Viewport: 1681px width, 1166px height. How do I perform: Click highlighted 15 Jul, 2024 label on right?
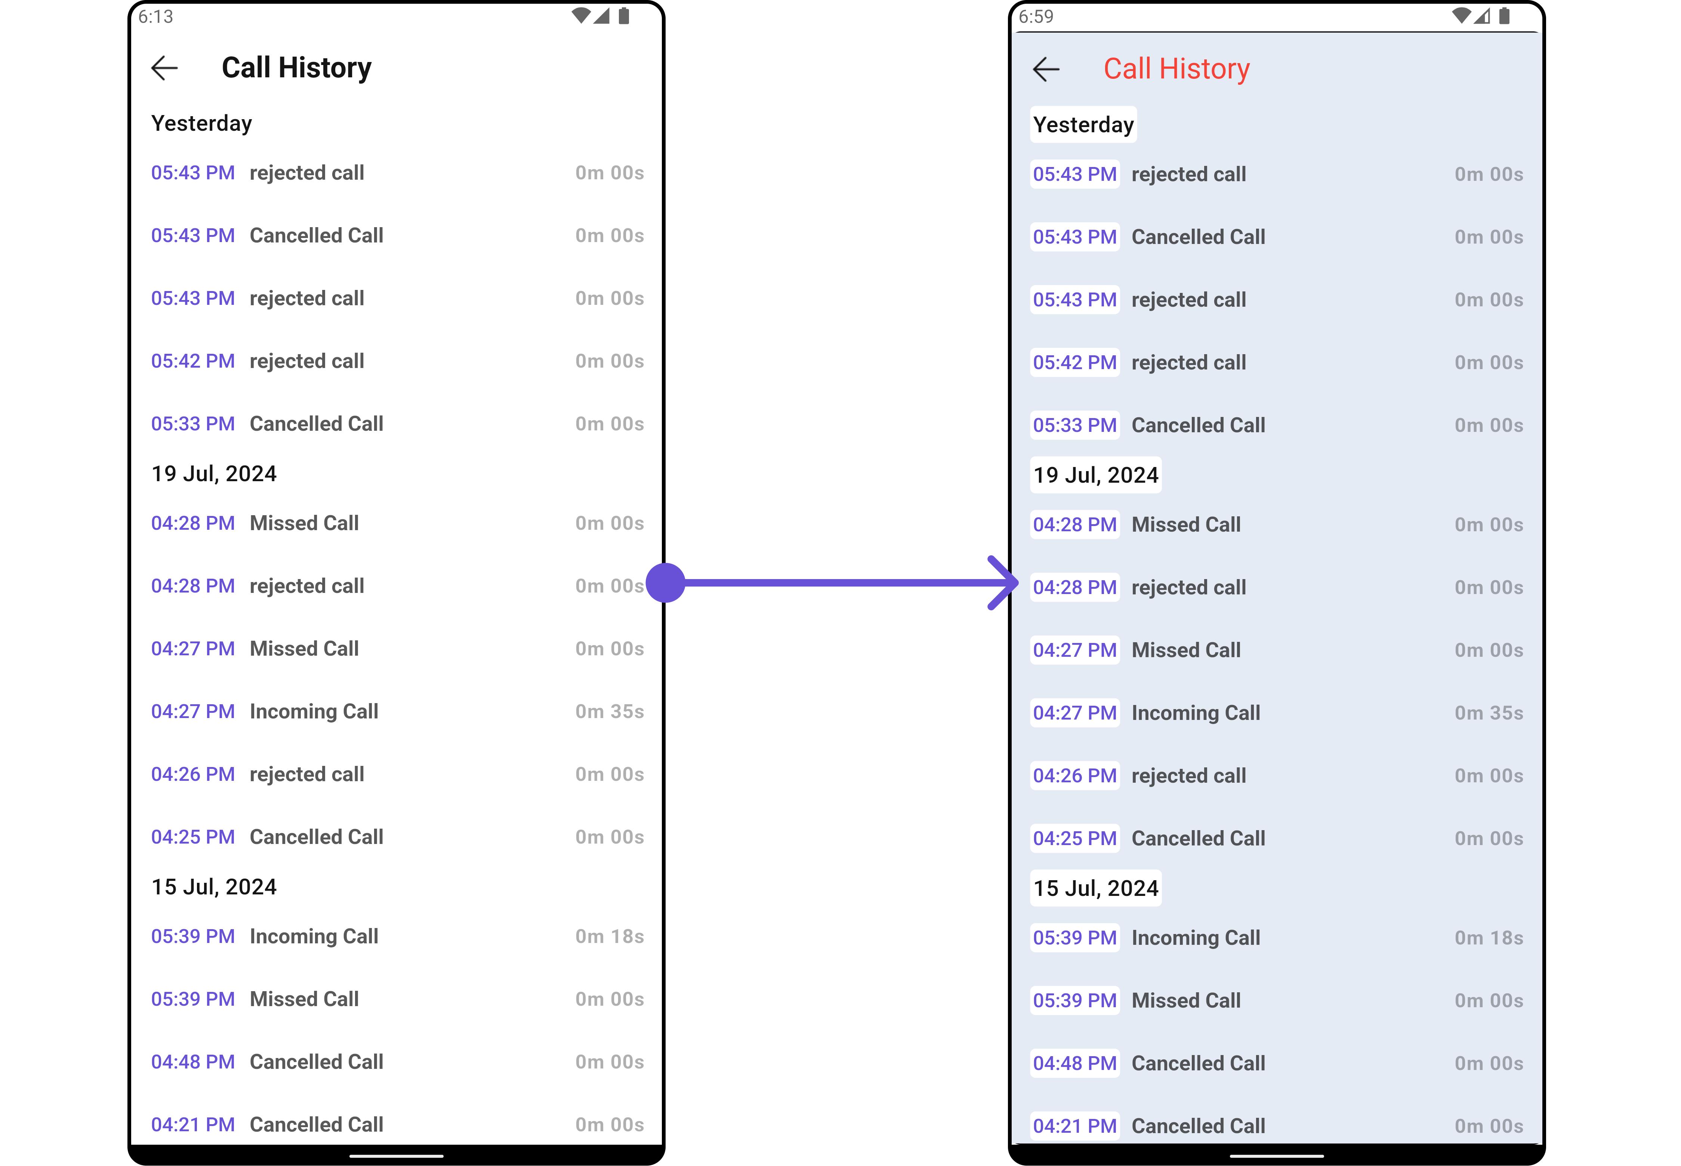click(1096, 888)
